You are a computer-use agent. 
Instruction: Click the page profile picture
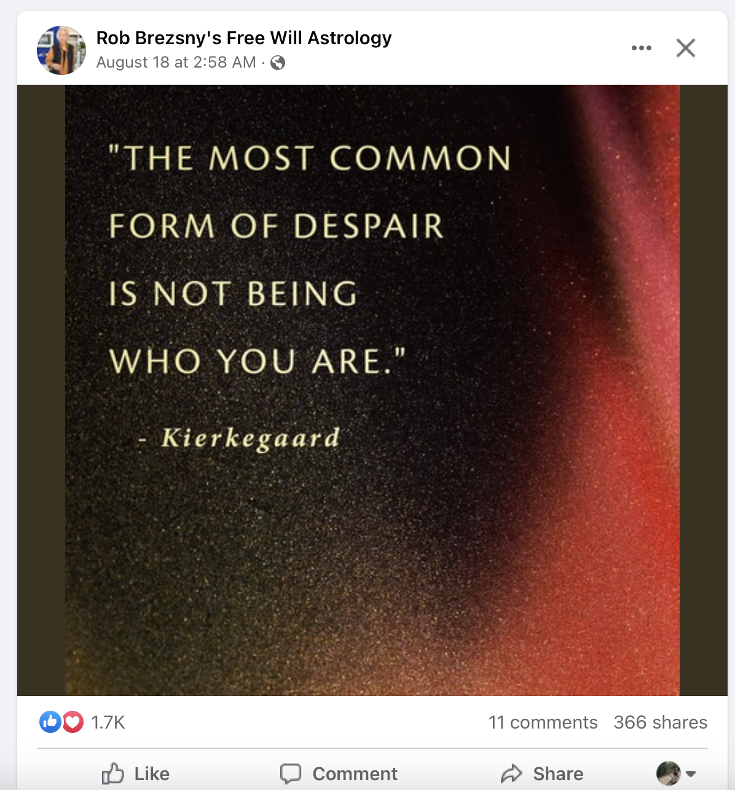pyautogui.click(x=61, y=50)
